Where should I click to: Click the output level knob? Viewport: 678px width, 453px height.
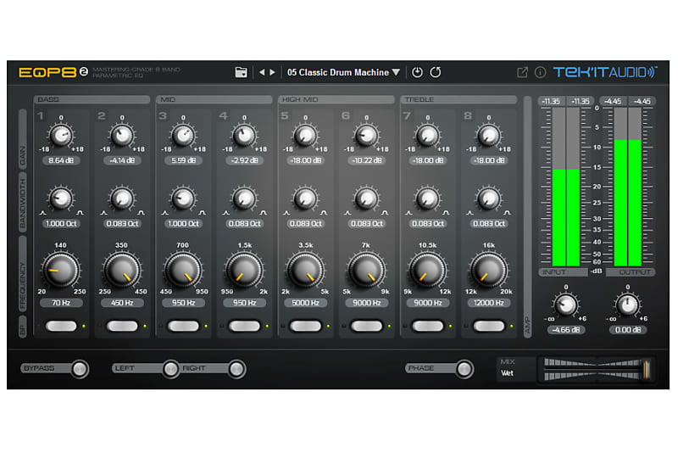[628, 305]
